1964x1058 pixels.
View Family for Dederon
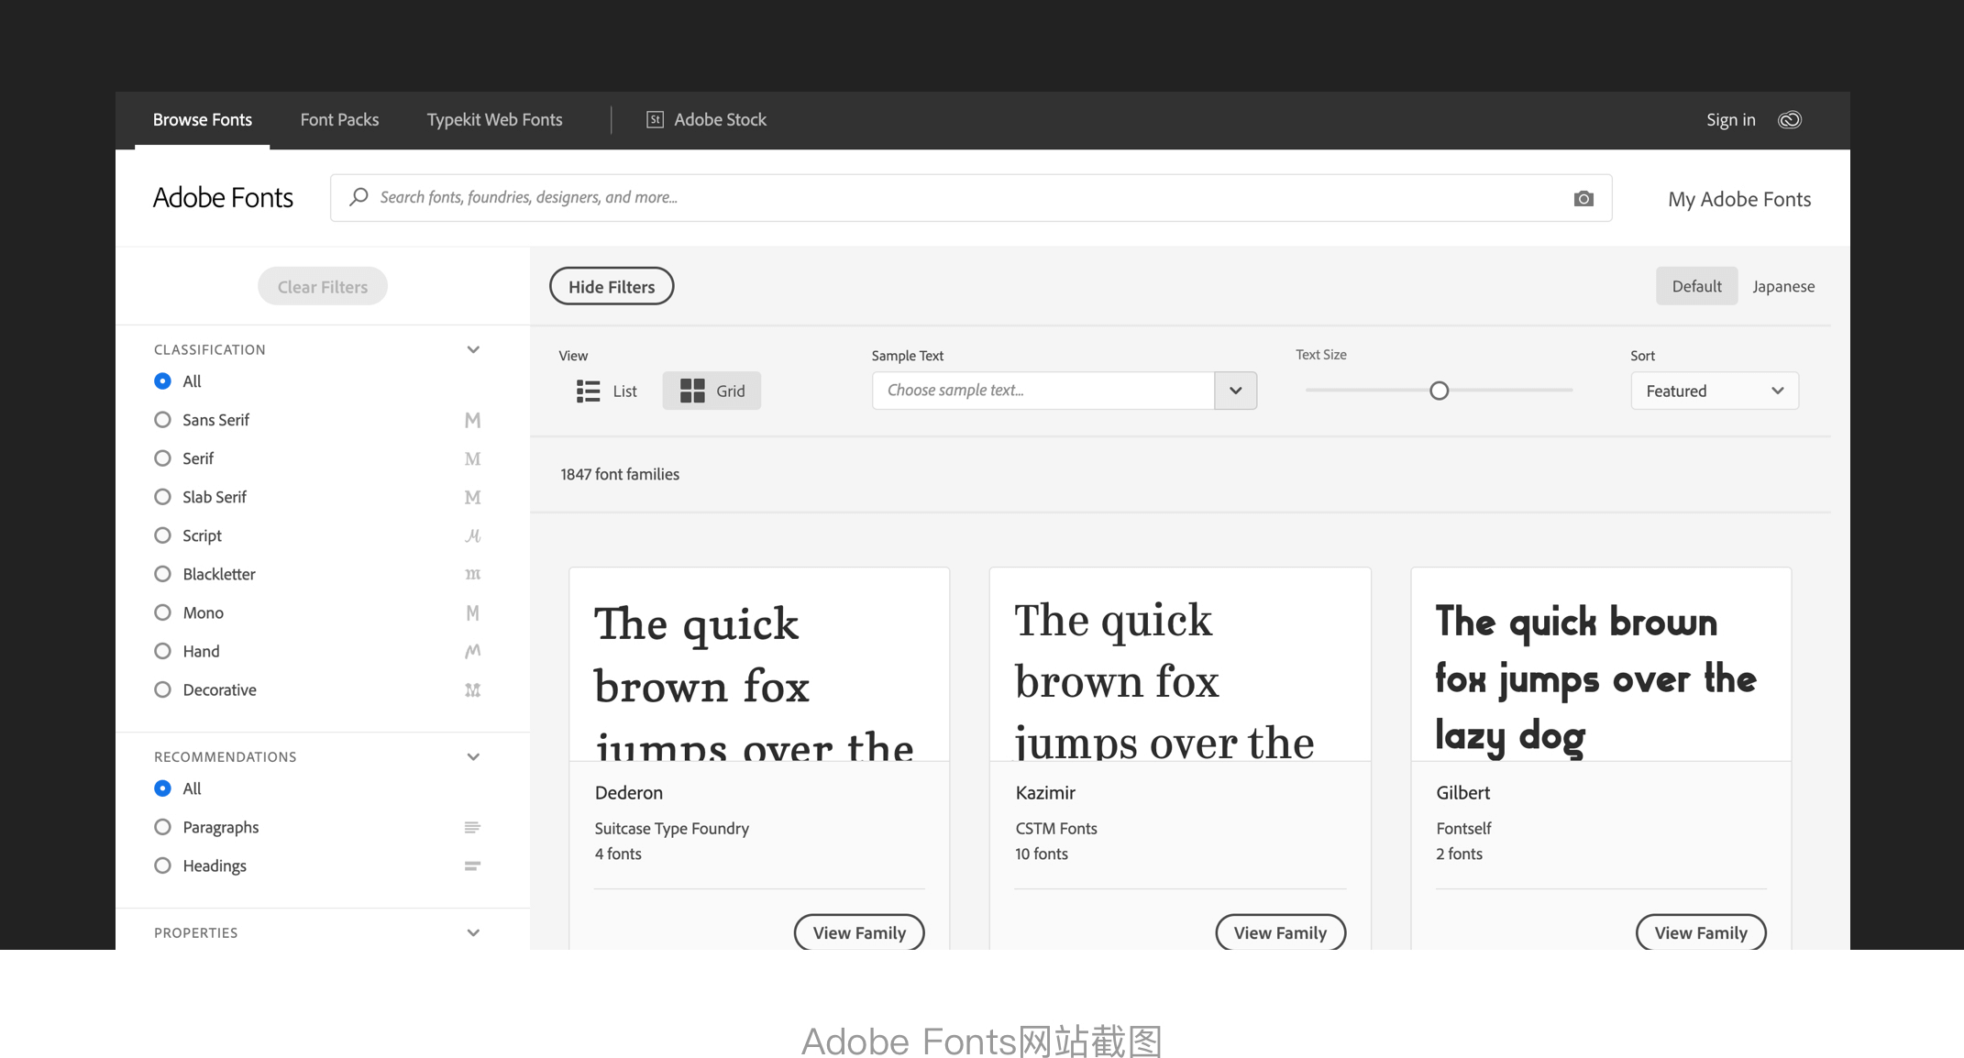tap(859, 932)
